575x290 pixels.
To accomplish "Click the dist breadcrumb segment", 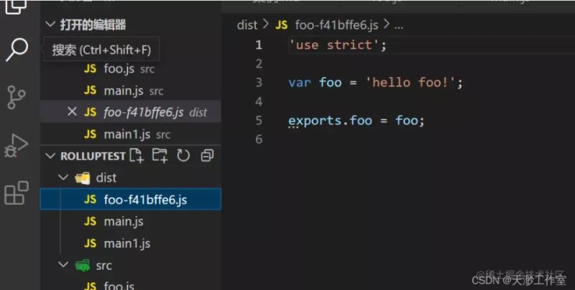I will (x=247, y=25).
